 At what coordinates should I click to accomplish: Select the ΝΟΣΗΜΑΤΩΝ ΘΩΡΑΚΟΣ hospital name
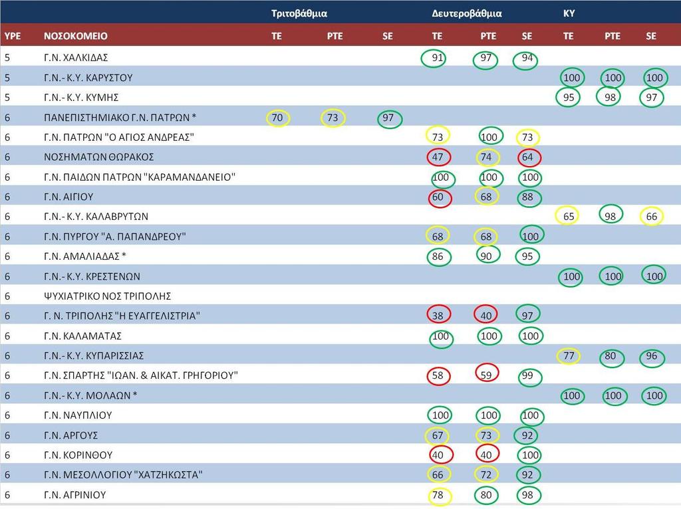tap(99, 157)
